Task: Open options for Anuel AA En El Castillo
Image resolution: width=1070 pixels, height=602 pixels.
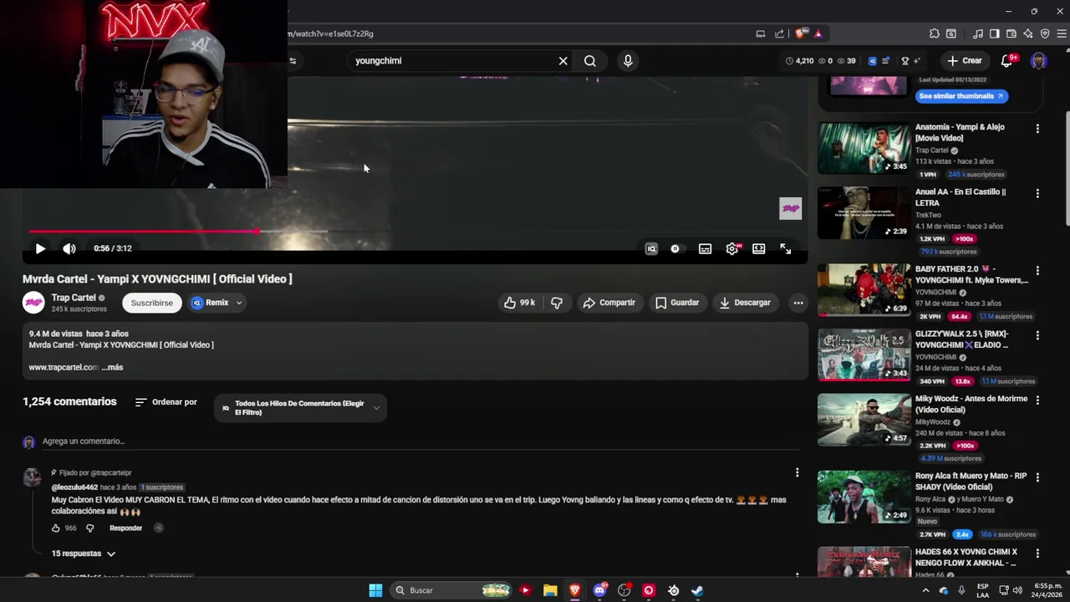Action: pyautogui.click(x=1037, y=193)
